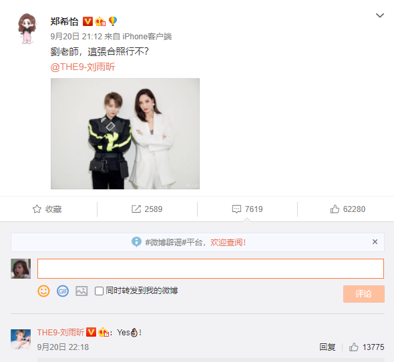Open the 欢迎查阅 link
Image resolution: width=394 pixels, height=362 pixels.
(228, 243)
